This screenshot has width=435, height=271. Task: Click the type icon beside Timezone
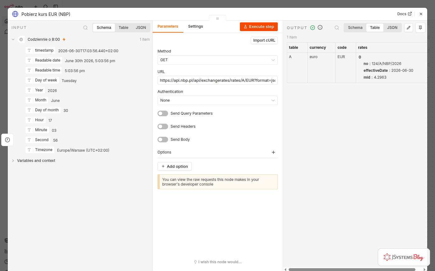click(x=29, y=150)
